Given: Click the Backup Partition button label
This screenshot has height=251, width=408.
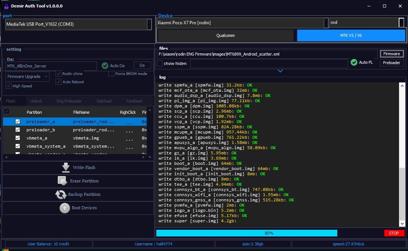Looking at the screenshot, I should click(x=84, y=194).
